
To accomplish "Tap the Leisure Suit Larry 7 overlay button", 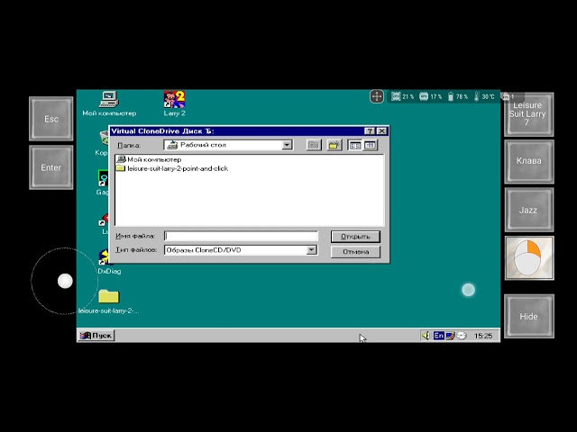I will (x=529, y=114).
